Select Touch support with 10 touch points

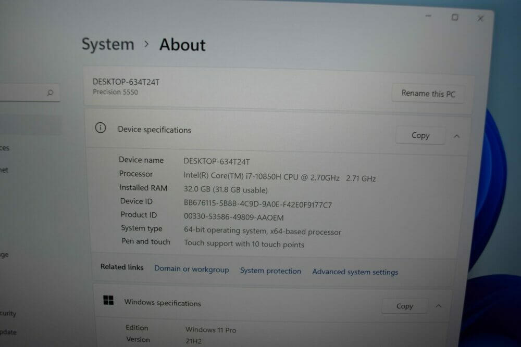pyautogui.click(x=244, y=244)
